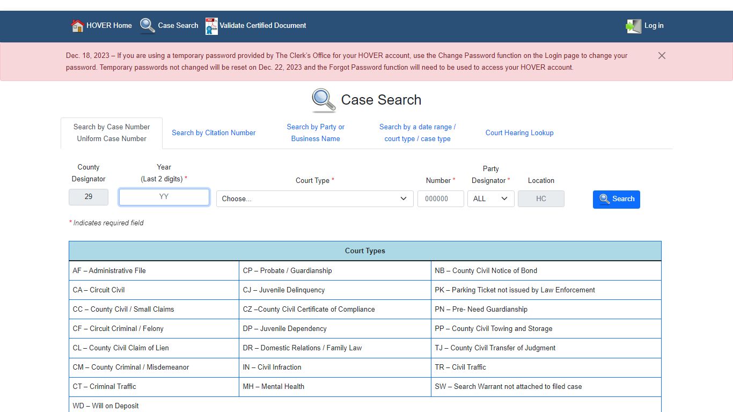This screenshot has height=412, width=733.
Task: Switch to Search by Citation Number tab
Action: [x=214, y=133]
